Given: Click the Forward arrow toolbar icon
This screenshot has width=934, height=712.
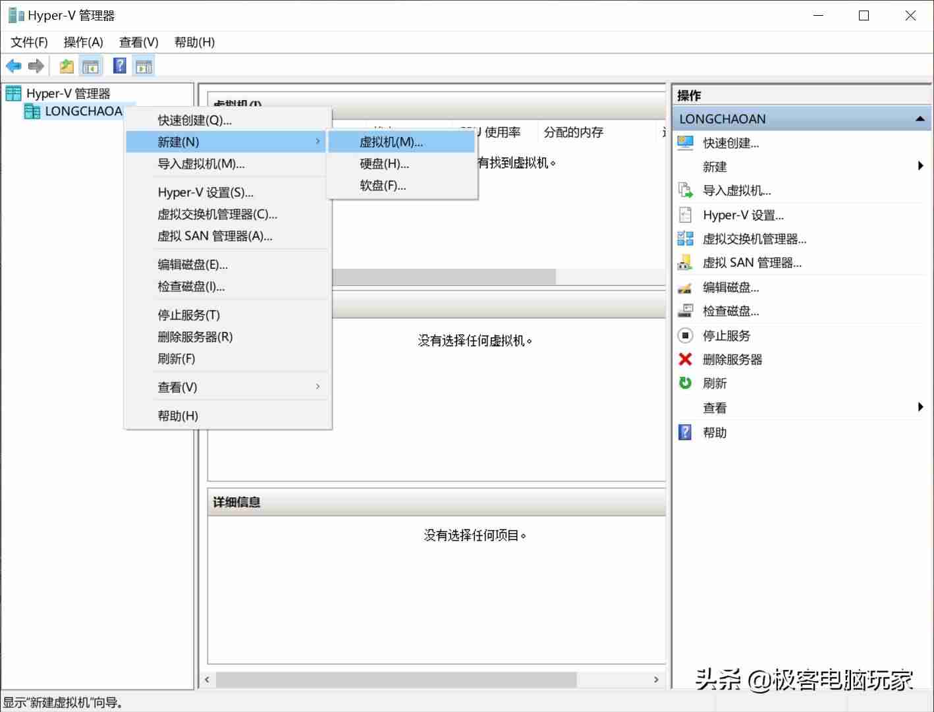Looking at the screenshot, I should [x=36, y=66].
